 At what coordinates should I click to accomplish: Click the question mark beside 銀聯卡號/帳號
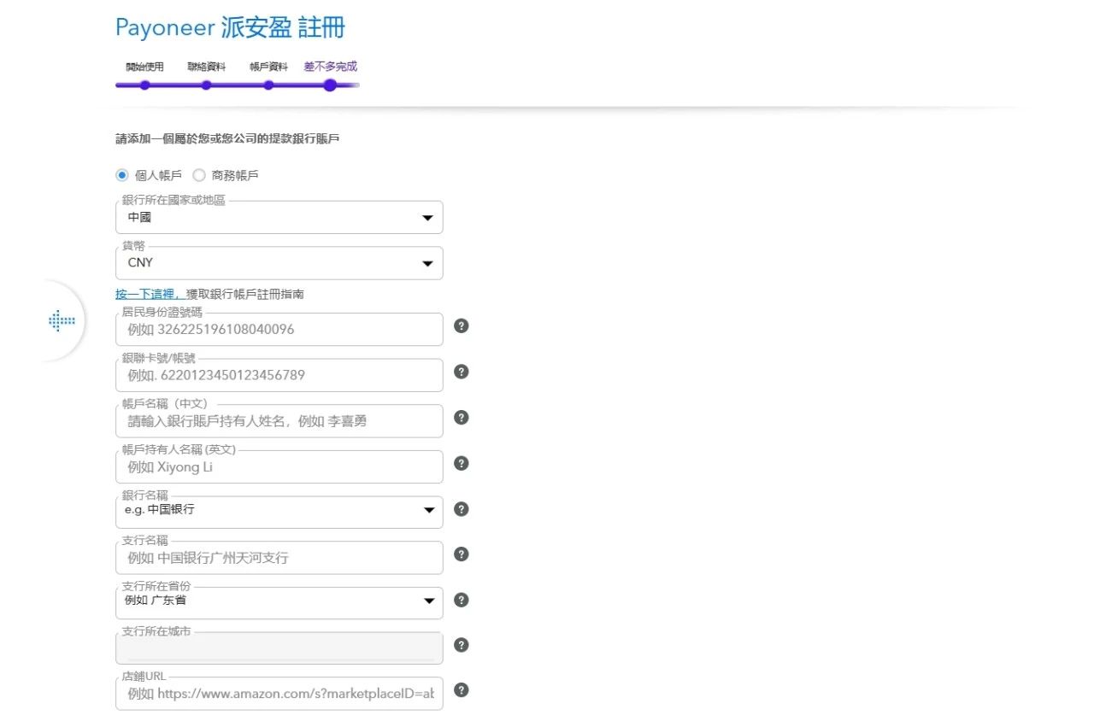[x=461, y=372]
